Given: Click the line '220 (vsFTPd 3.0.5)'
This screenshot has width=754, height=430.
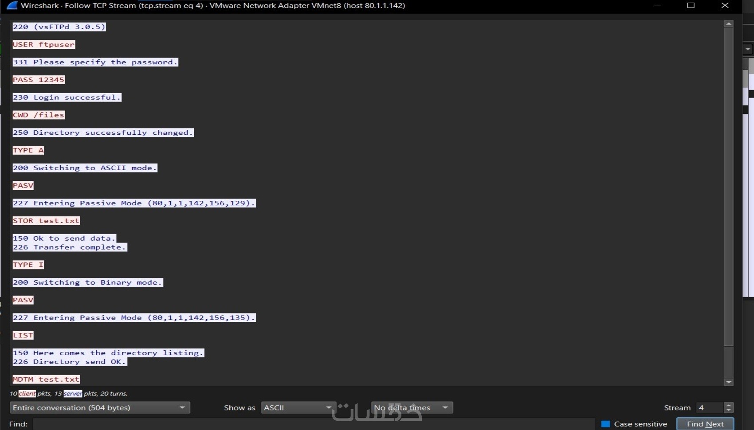Looking at the screenshot, I should (x=59, y=27).
